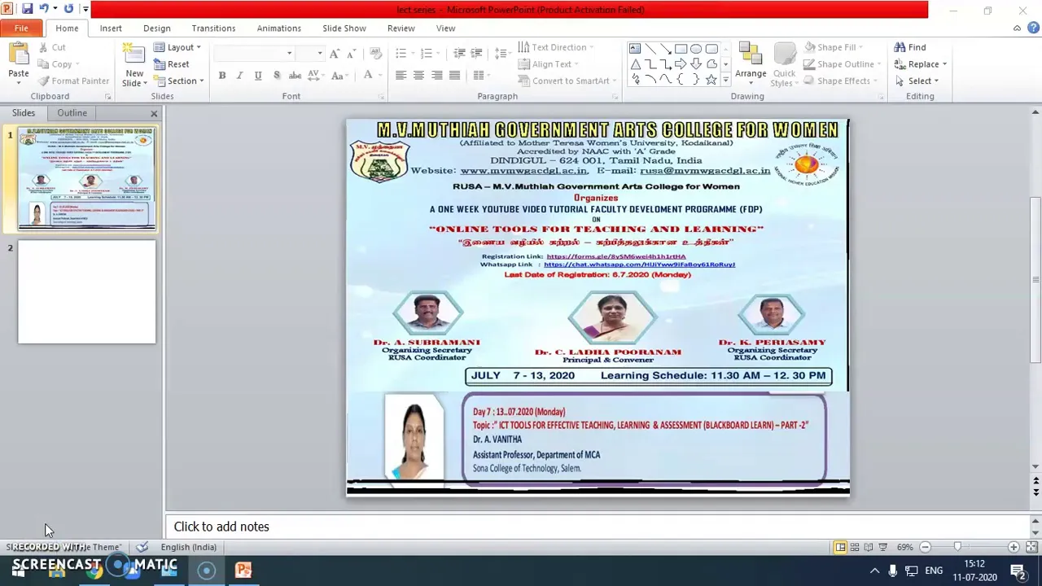The width and height of the screenshot is (1042, 586).
Task: Switch to the Outline pane tab
Action: (72, 113)
